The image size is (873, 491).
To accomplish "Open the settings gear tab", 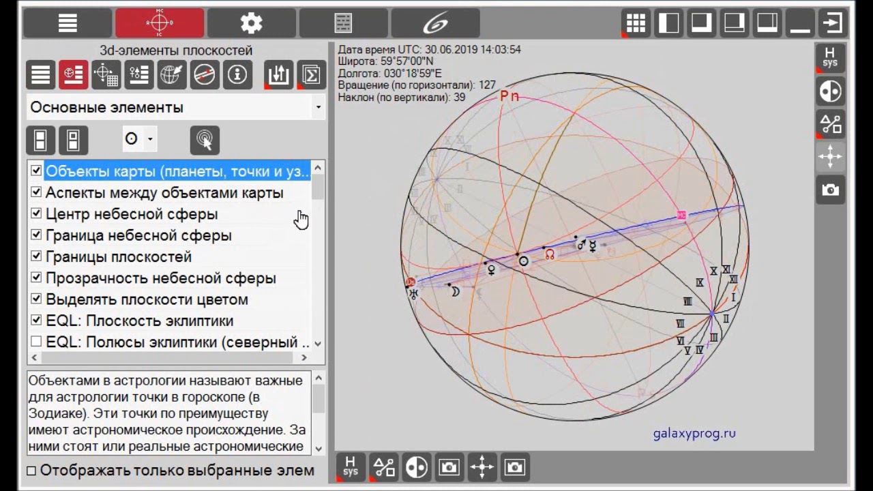I will point(252,23).
